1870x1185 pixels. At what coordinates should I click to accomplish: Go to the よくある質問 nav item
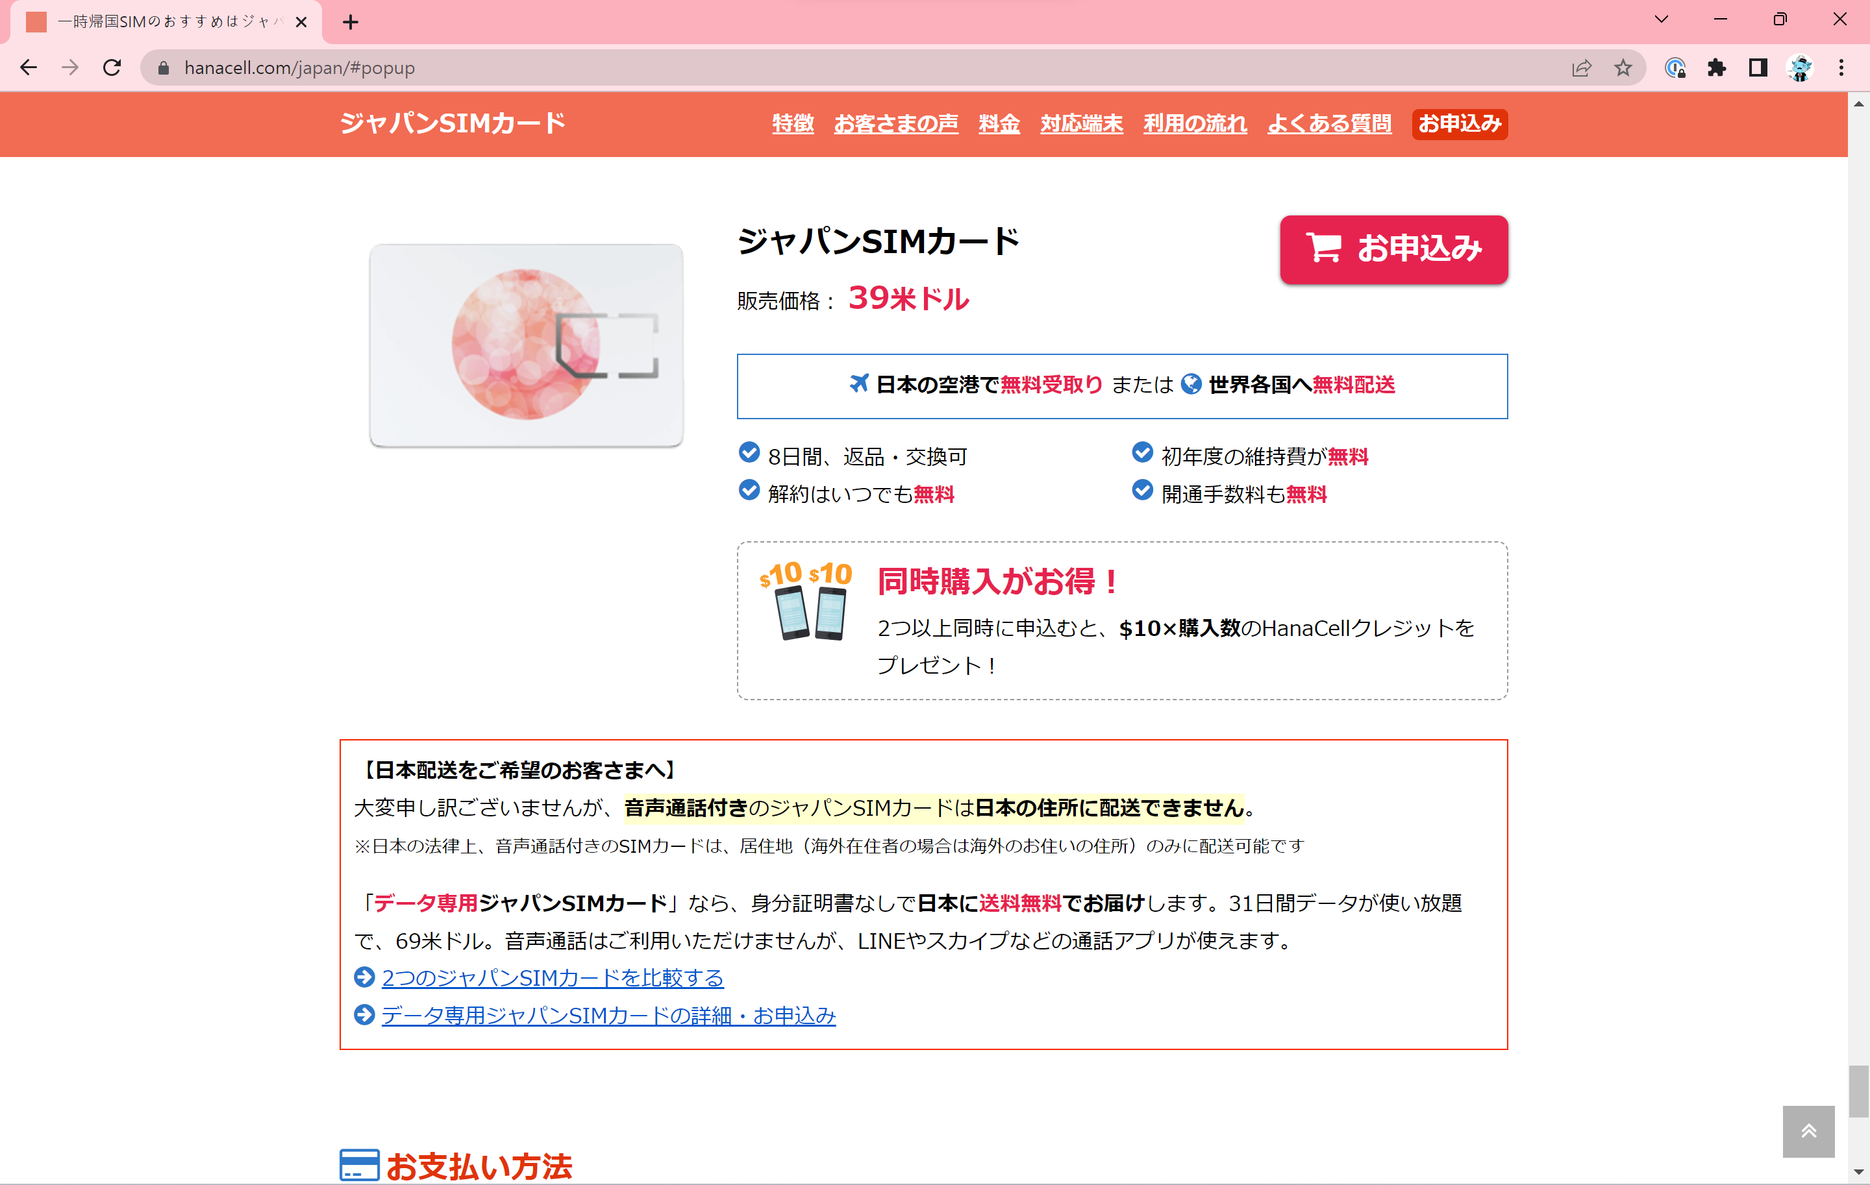tap(1328, 123)
